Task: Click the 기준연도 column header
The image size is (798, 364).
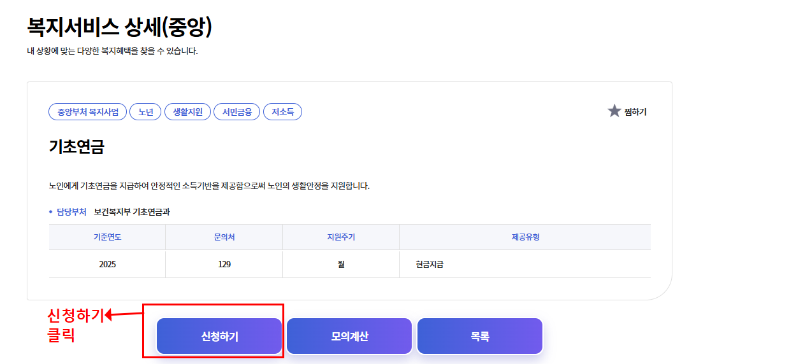Action: coord(107,237)
